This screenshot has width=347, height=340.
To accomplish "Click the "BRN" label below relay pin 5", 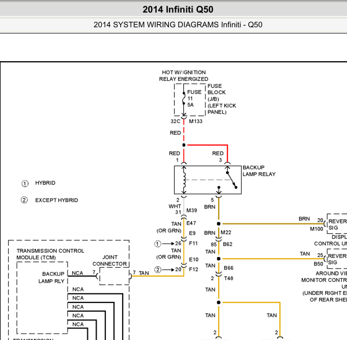I will (209, 207).
